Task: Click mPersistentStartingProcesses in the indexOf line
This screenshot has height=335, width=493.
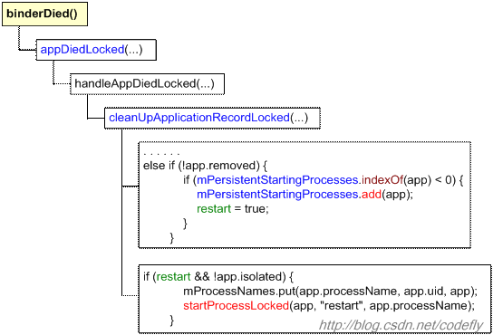Action: coord(277,180)
